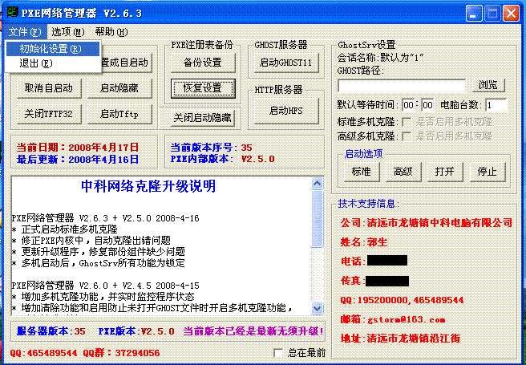Click the 恢复设置 button
This screenshot has width=526, height=365.
tap(203, 88)
